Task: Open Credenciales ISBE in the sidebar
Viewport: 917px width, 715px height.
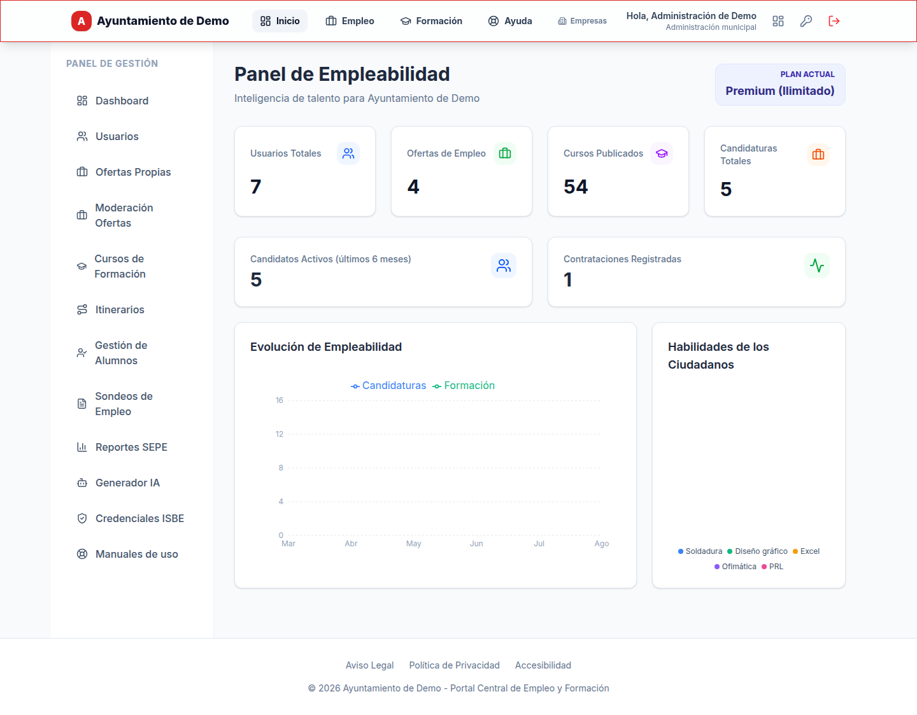Action: (132, 518)
